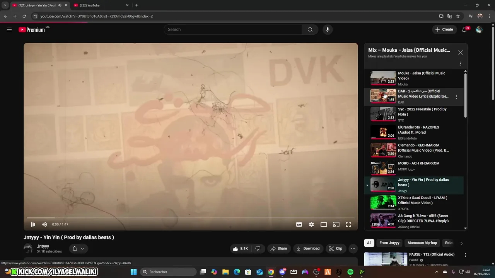This screenshot has height=278, width=495.
Task: Install/cast icon in address bar
Action: tap(441, 16)
